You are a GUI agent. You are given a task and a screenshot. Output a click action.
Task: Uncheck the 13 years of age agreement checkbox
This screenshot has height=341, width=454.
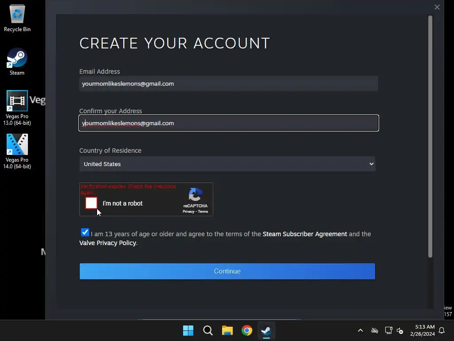click(x=85, y=233)
